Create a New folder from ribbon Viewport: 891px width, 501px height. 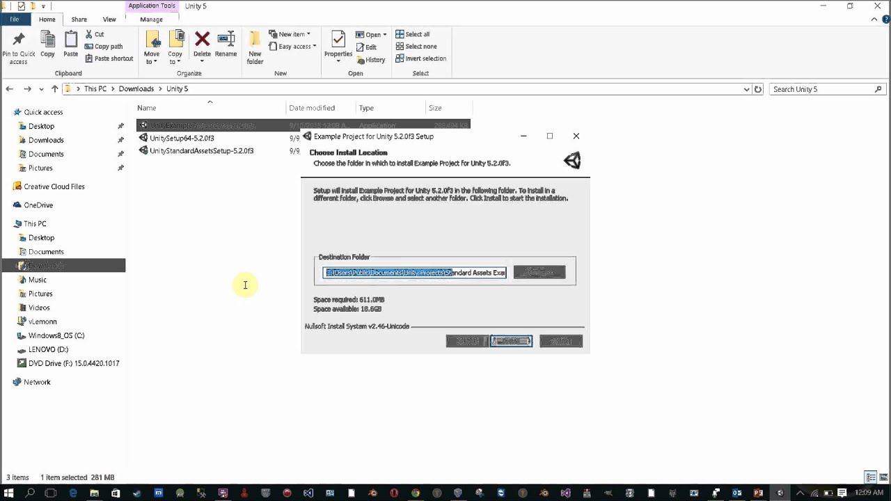coord(255,48)
